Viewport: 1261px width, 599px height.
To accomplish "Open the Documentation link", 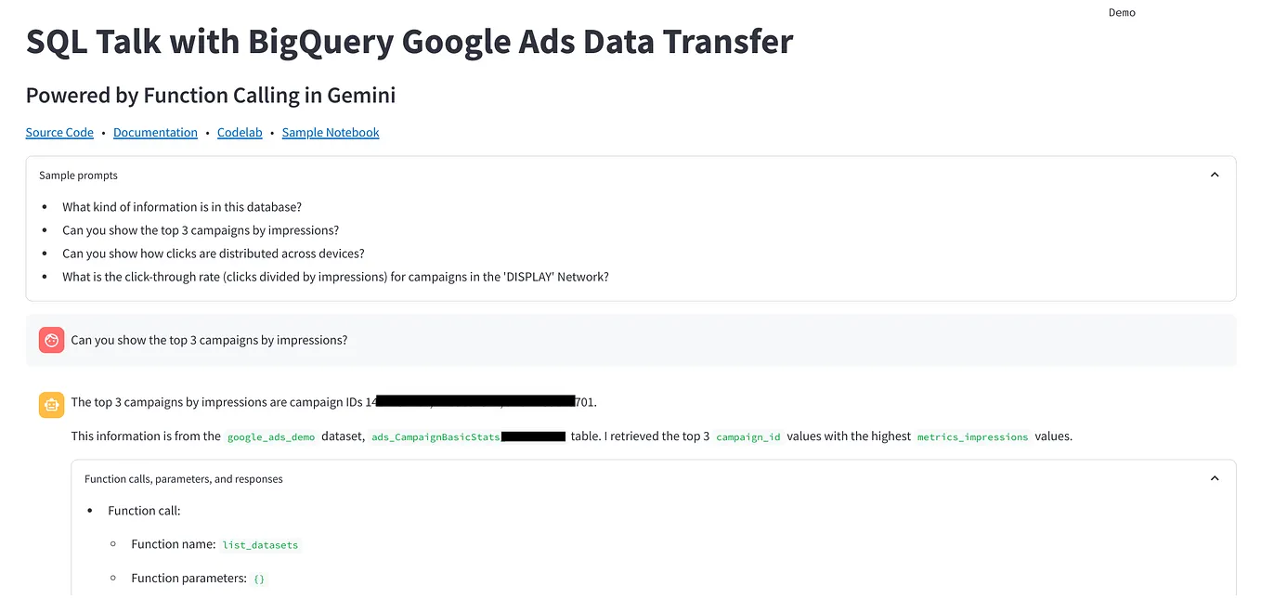I will point(155,133).
